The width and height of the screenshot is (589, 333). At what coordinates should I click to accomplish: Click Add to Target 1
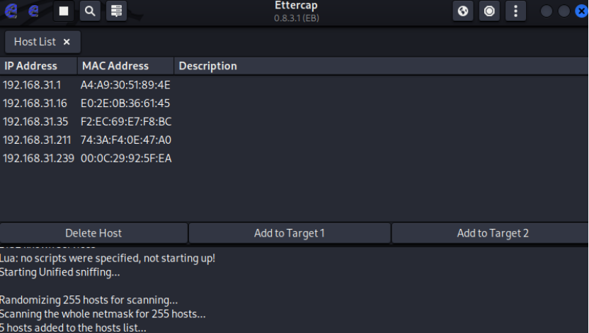289,233
